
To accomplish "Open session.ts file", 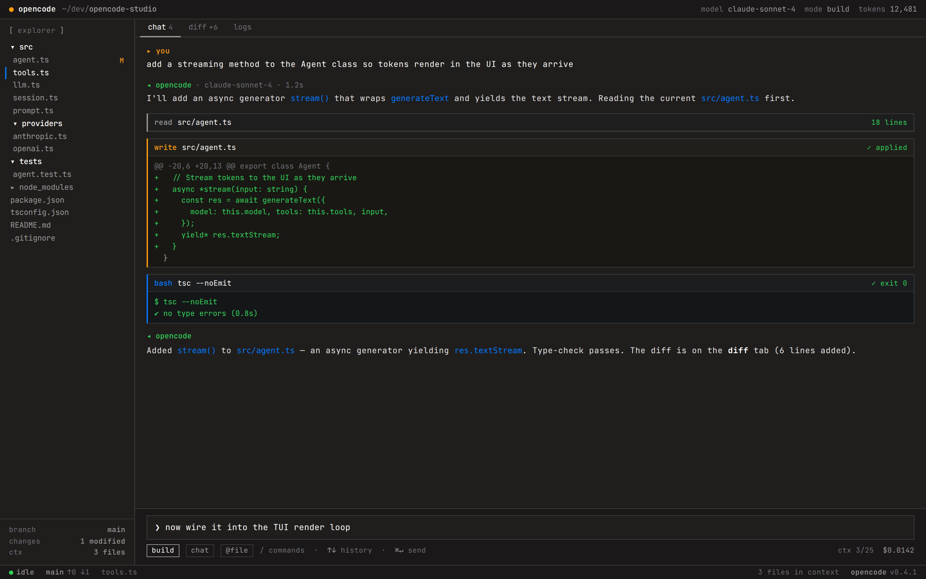I will point(35,98).
